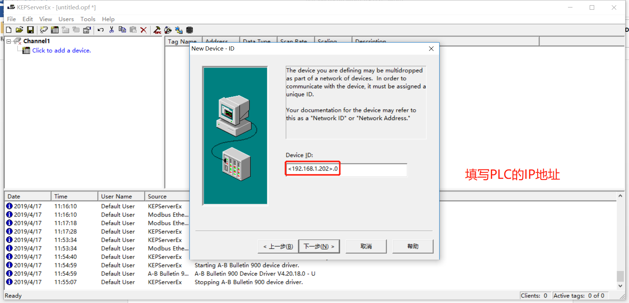The width and height of the screenshot is (629, 303).
Task: Click the Paste clipboard toolbar icon
Action: 133,30
